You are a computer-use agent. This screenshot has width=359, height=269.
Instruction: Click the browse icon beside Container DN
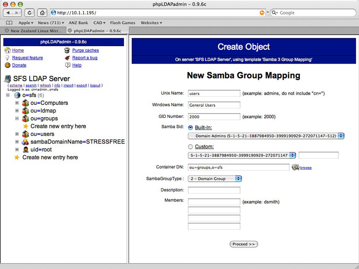coord(294,167)
